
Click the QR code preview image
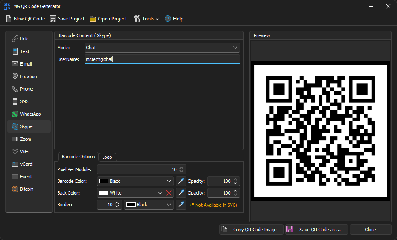tap(320, 131)
